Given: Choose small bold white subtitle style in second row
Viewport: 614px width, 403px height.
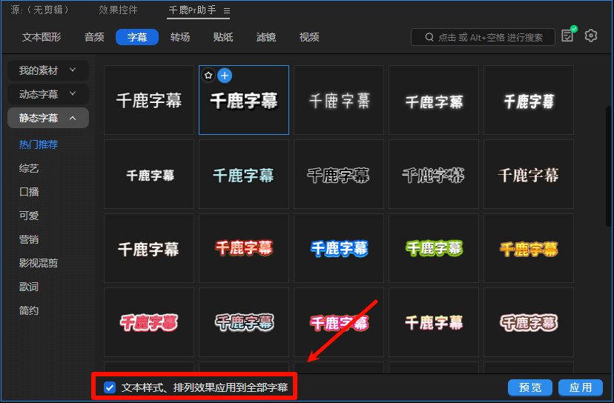Looking at the screenshot, I should click(x=149, y=175).
